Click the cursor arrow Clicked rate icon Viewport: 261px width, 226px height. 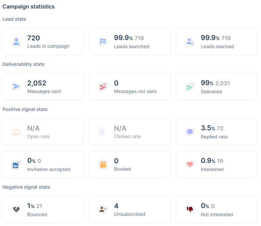click(x=103, y=132)
